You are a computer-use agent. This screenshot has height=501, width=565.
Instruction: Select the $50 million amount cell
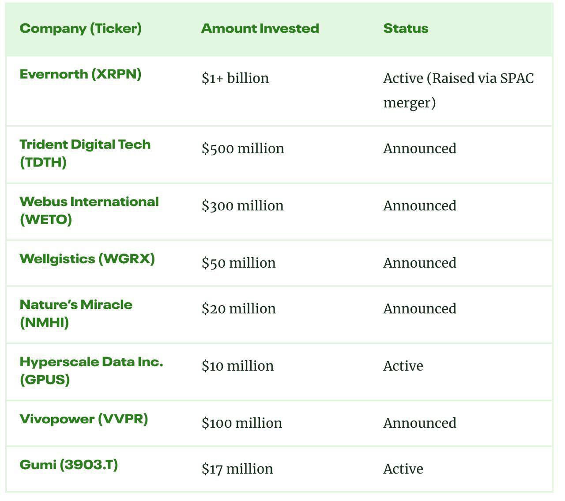point(238,263)
